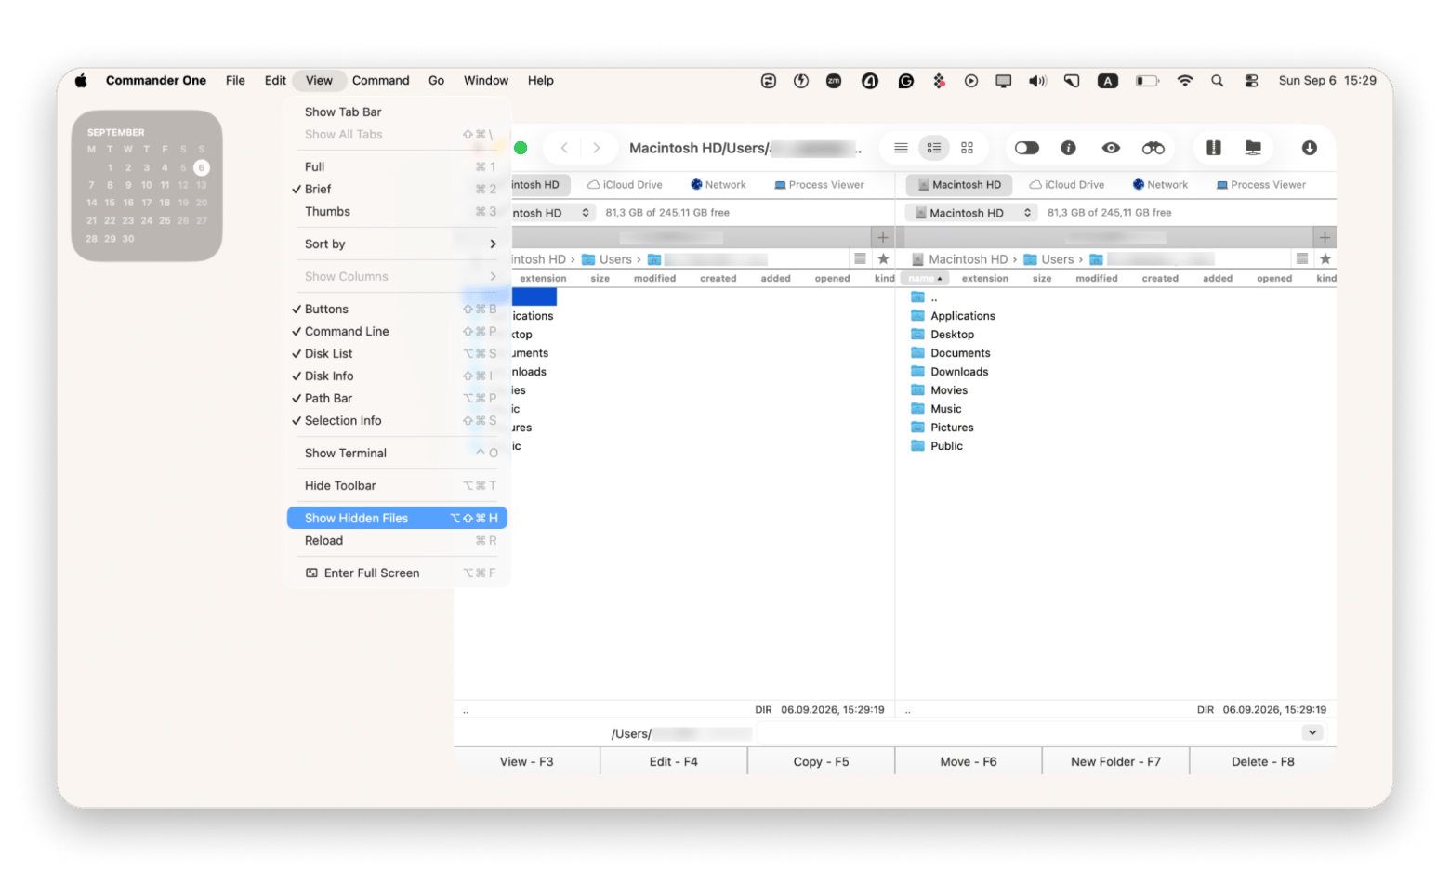The image size is (1450, 883).
Task: Click the New Folder - F7 button
Action: click(x=1115, y=761)
